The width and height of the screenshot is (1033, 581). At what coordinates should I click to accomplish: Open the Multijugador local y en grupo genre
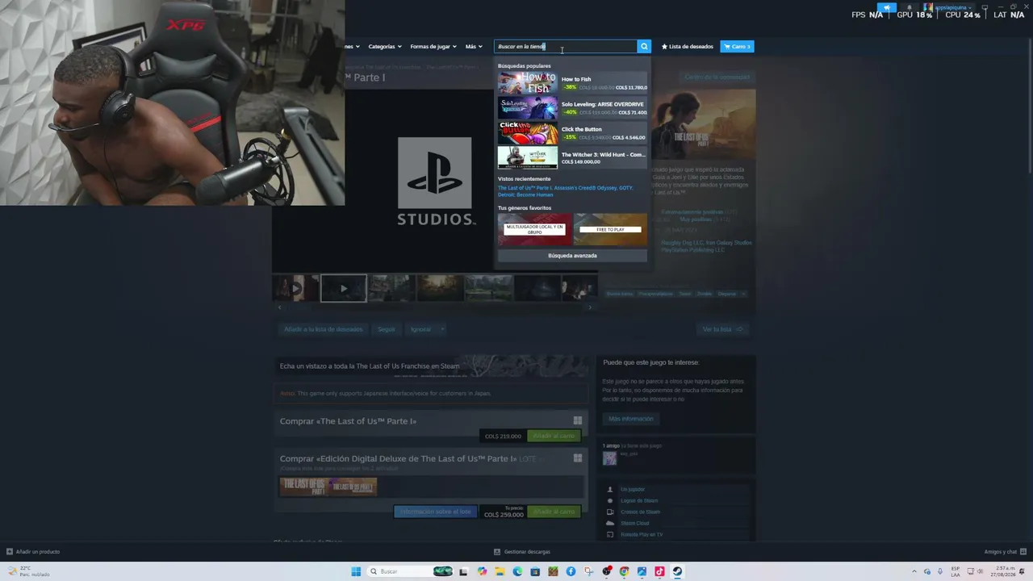click(534, 229)
